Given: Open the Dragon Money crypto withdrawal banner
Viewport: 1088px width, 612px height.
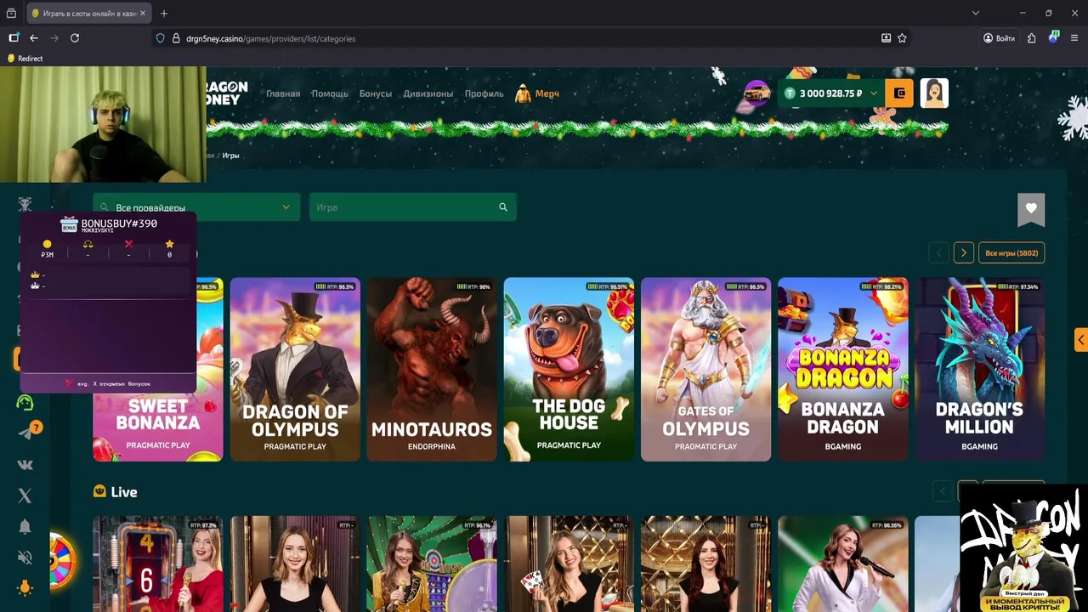Looking at the screenshot, I should 1023,548.
